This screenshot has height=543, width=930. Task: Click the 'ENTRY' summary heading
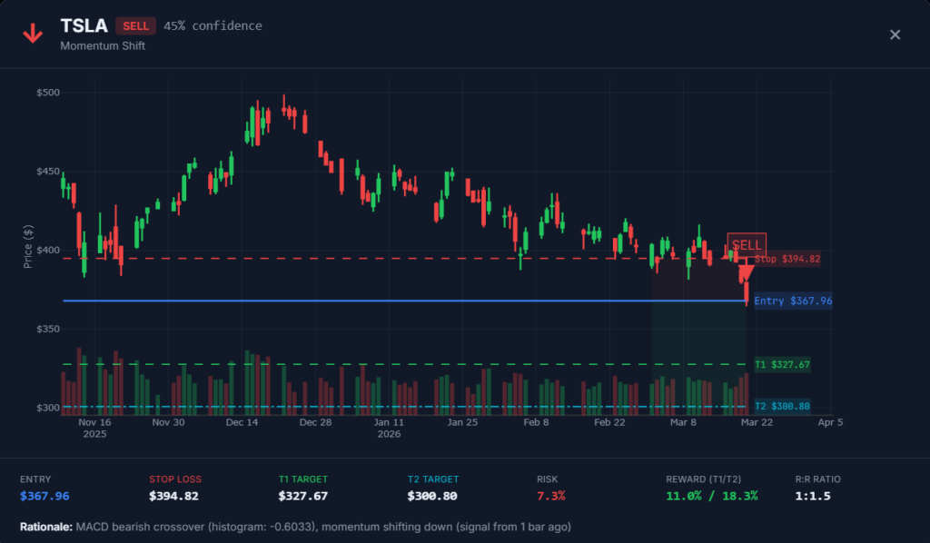pyautogui.click(x=35, y=479)
